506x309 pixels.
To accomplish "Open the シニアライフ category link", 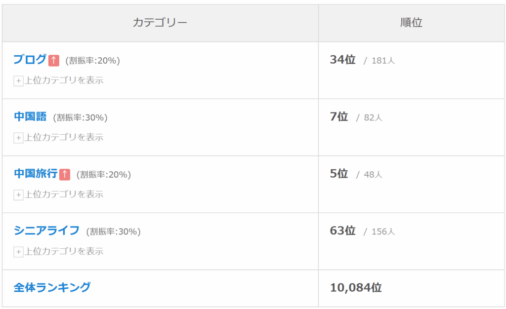I will coord(46,231).
